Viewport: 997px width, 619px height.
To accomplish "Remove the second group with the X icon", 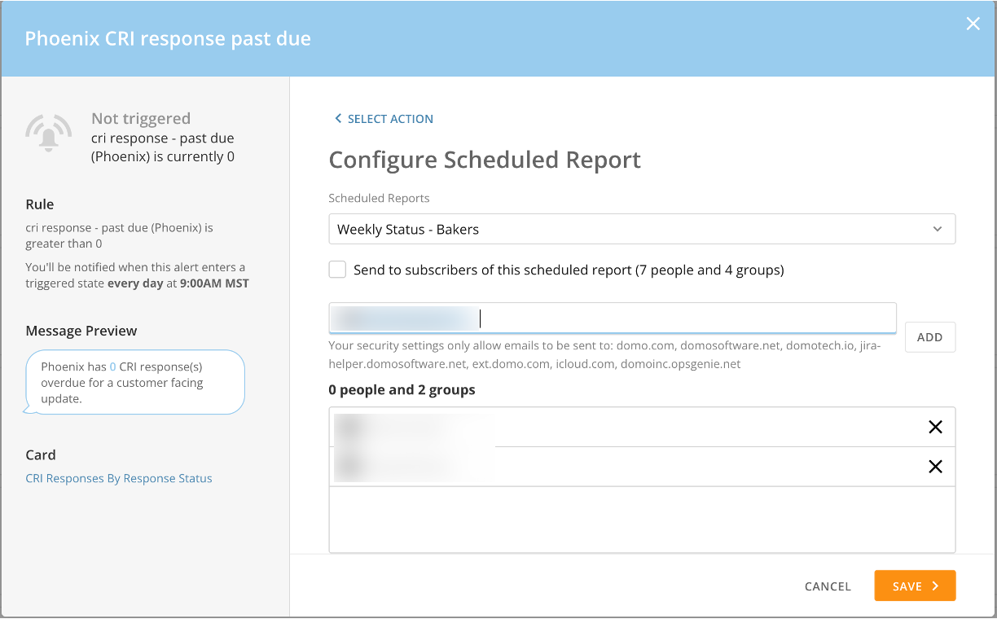I will [x=935, y=466].
